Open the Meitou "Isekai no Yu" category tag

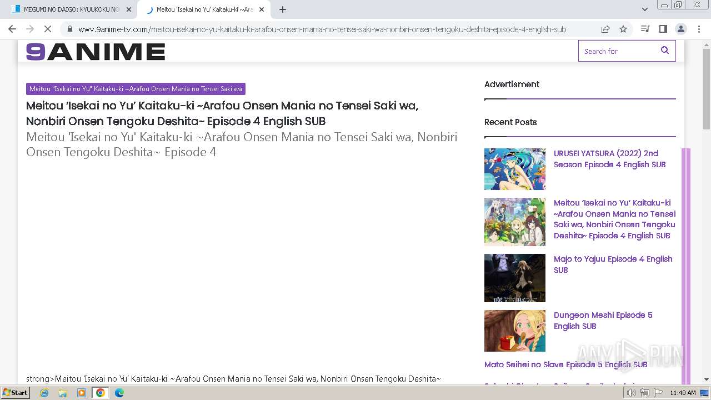pos(136,89)
